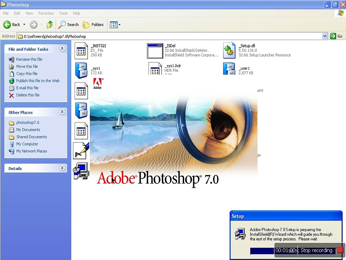The width and height of the screenshot is (346, 260).
Task: Collapse the File and Folder Tasks panel
Action: [x=62, y=48]
